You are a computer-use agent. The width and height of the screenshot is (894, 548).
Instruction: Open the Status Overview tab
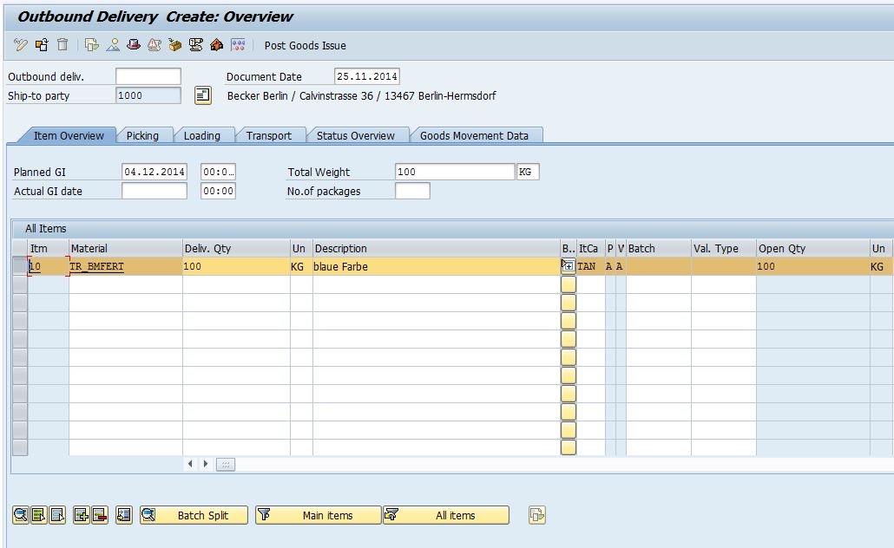(x=356, y=135)
